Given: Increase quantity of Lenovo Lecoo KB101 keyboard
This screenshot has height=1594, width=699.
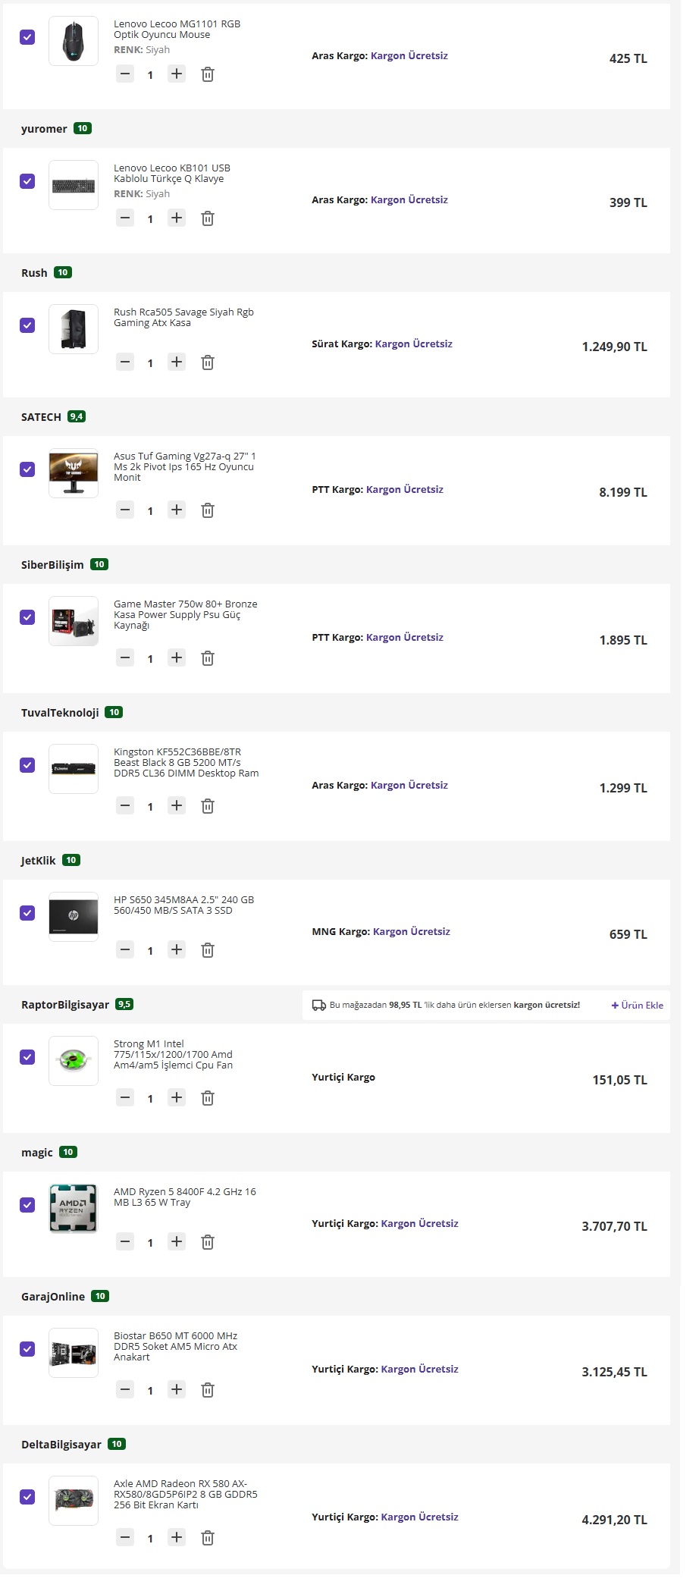Looking at the screenshot, I should [x=177, y=218].
